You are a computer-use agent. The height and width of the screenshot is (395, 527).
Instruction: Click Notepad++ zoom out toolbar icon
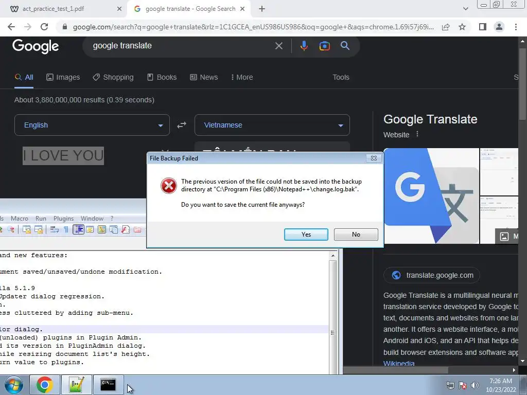(11, 229)
